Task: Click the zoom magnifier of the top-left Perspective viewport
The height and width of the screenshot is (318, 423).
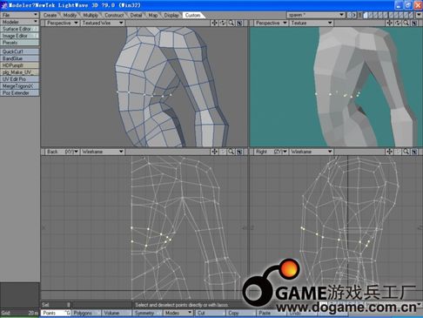Action: click(231, 23)
